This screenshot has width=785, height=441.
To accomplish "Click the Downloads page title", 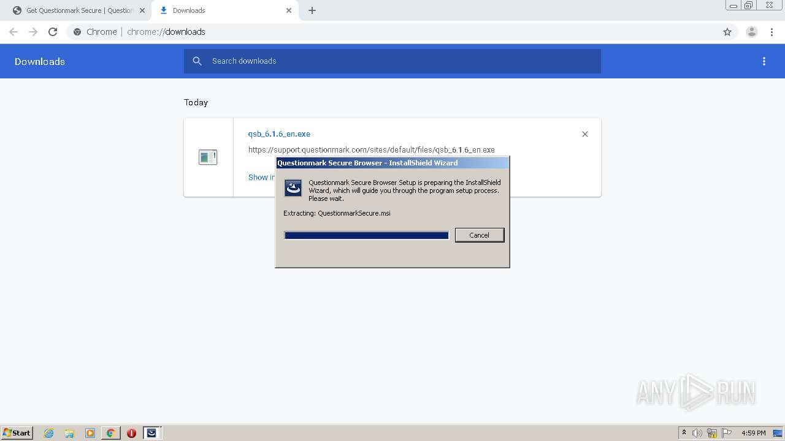I will (x=40, y=61).
